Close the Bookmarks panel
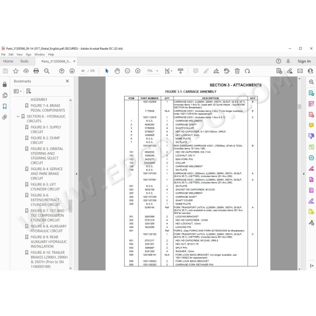The image size is (316, 316). 67,81
